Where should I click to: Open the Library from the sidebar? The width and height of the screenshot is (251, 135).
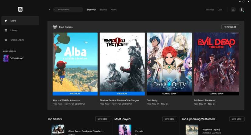(x=14, y=30)
